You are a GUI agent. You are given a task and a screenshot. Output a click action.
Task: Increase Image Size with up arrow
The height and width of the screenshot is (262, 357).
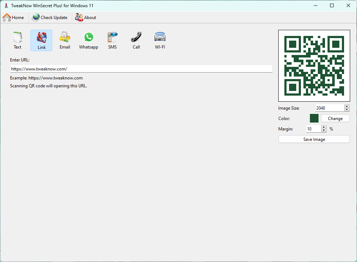(347, 106)
